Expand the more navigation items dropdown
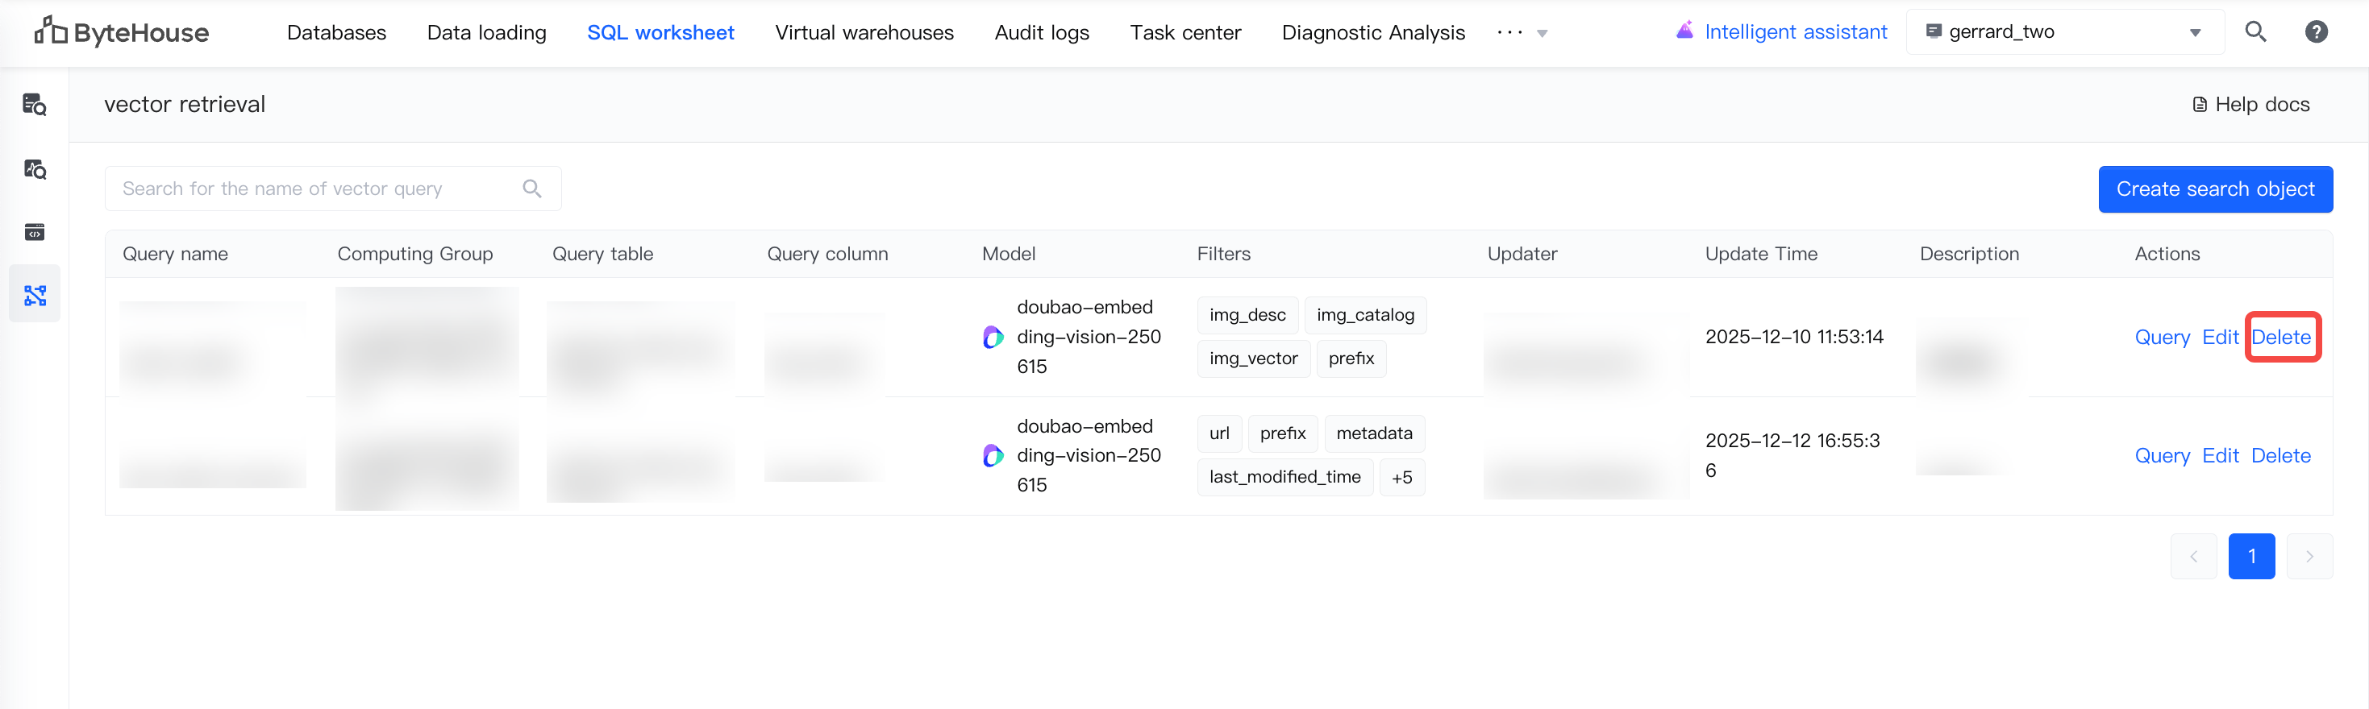Viewport: 2369px width, 709px height. point(1522,33)
